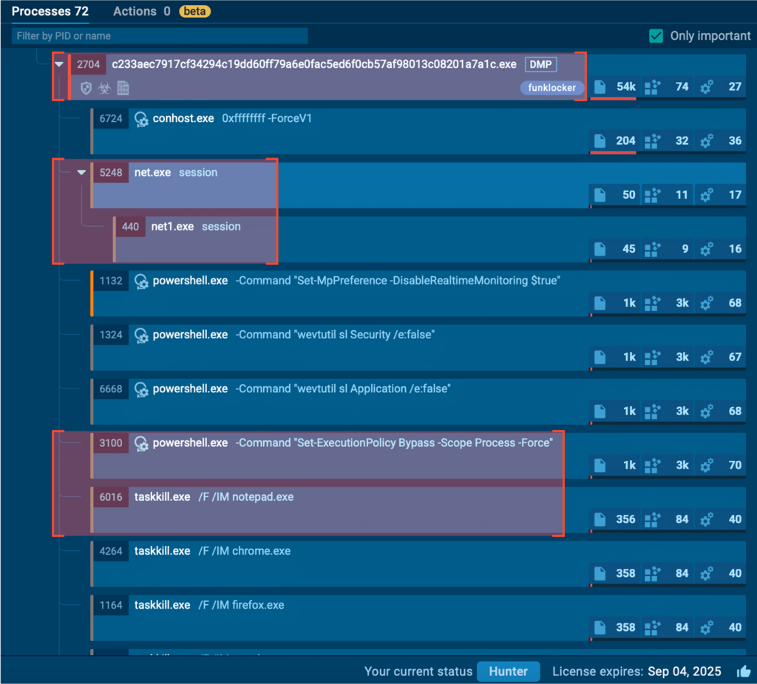
Task: Open modules count 17 on net.exe row
Action: tap(721, 195)
